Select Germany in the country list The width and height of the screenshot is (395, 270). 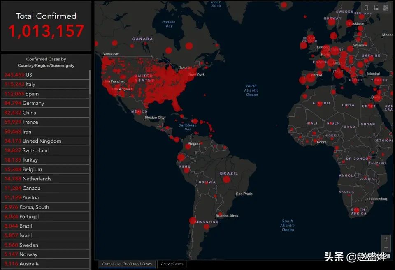click(x=45, y=103)
